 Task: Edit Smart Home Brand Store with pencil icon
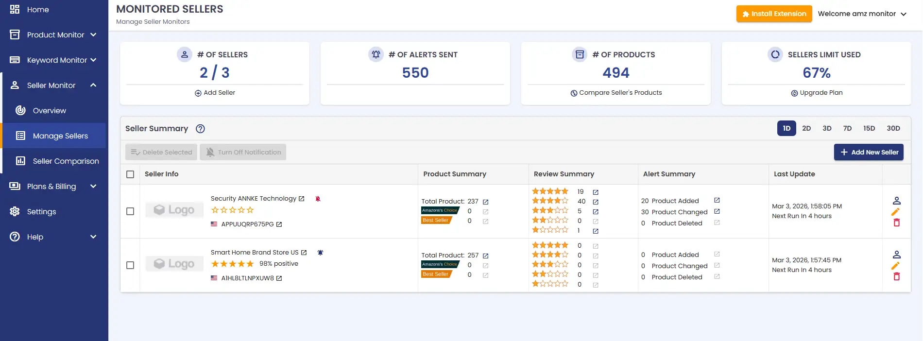896,266
